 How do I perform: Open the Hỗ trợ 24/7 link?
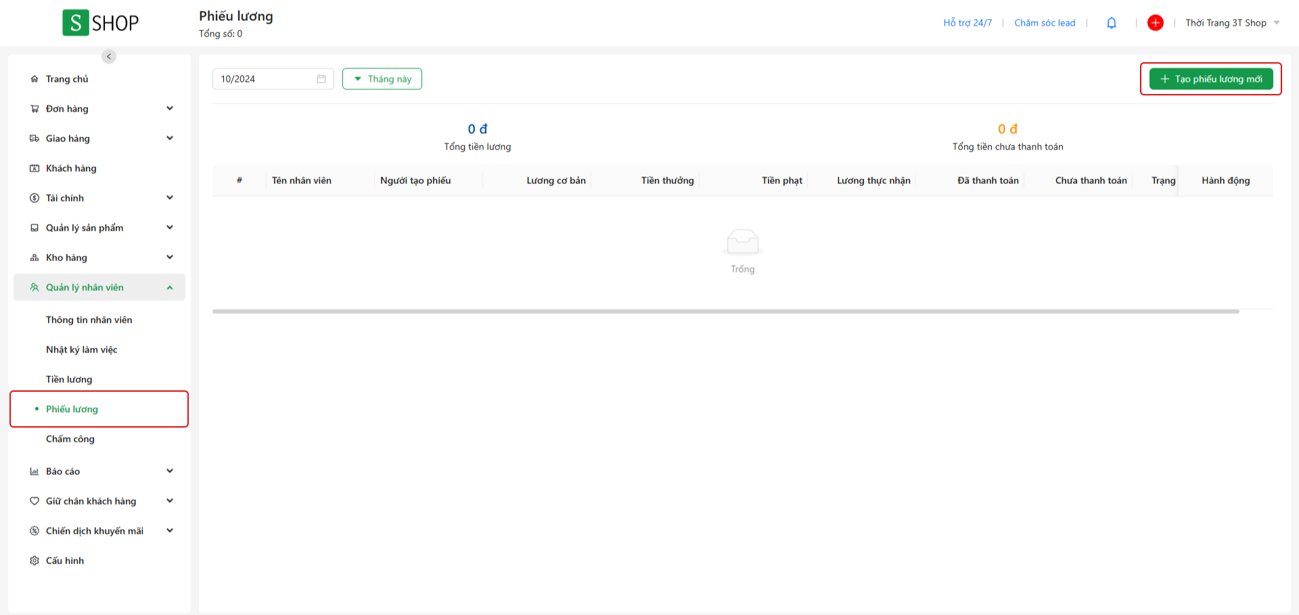967,23
